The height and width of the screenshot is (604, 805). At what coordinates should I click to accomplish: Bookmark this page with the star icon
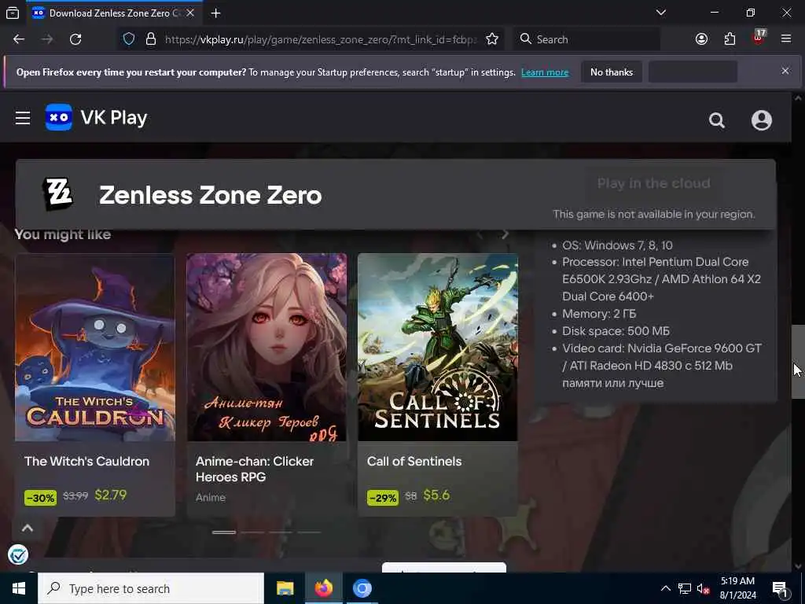point(492,39)
